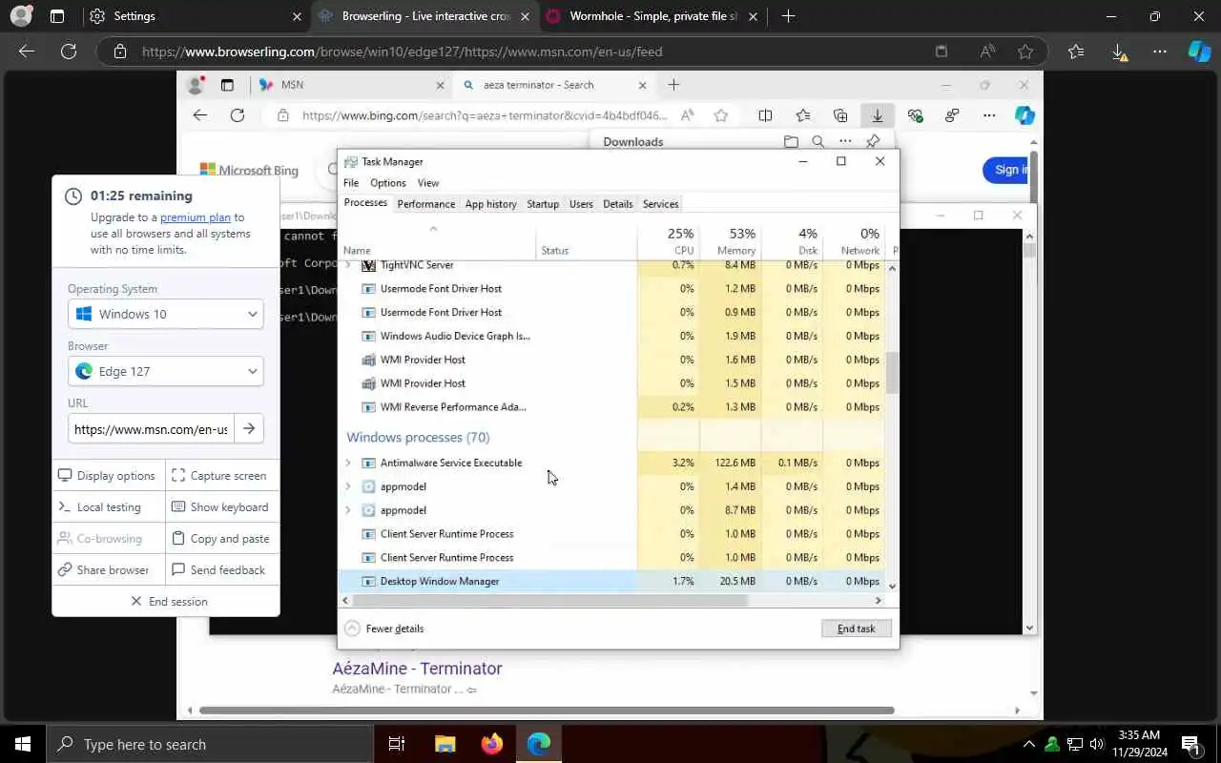Screen dimensions: 1221x763
Task: Switch to the App history tab
Action: (490, 204)
